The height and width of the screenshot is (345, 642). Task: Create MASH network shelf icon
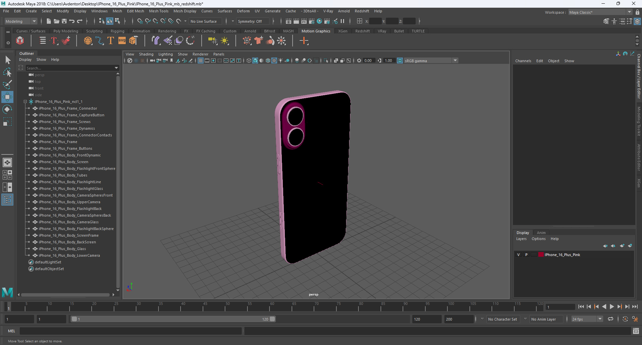click(x=20, y=41)
